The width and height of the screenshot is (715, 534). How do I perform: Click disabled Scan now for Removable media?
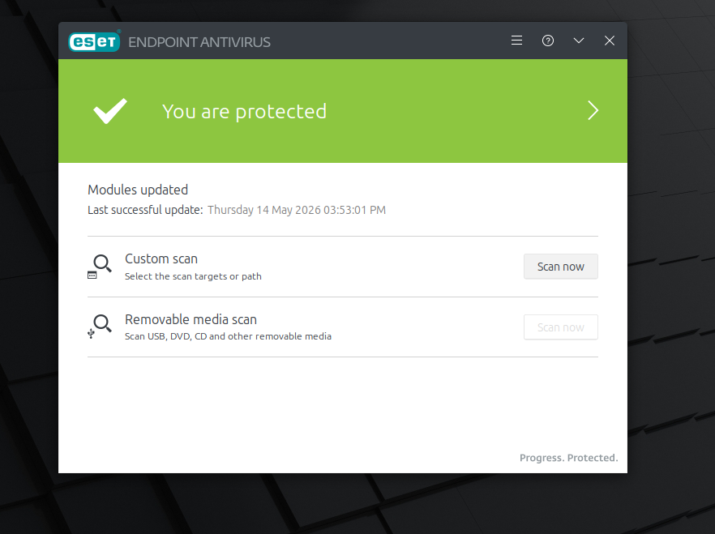point(560,327)
